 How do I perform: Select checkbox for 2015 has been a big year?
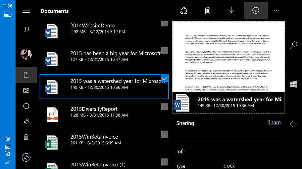pyautogui.click(x=164, y=50)
